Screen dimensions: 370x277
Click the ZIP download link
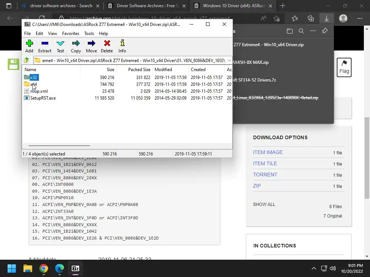pos(257,186)
